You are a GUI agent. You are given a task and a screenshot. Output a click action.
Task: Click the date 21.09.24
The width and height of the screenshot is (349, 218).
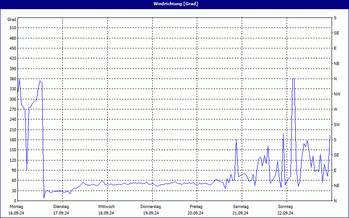pos(240,213)
